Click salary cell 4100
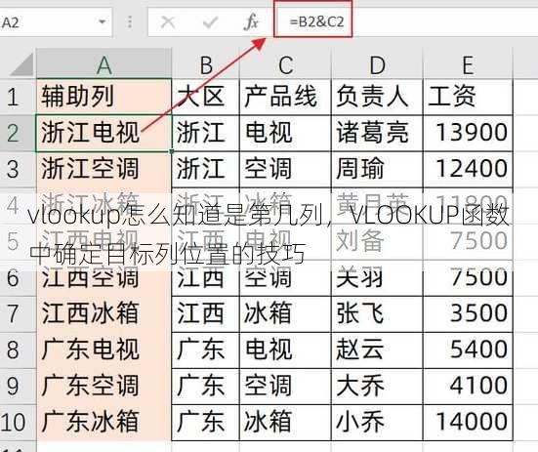Viewport: 538px width, 452px height. (x=468, y=387)
